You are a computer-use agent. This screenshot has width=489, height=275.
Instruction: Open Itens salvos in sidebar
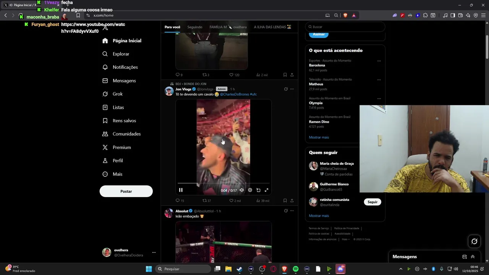click(x=119, y=121)
